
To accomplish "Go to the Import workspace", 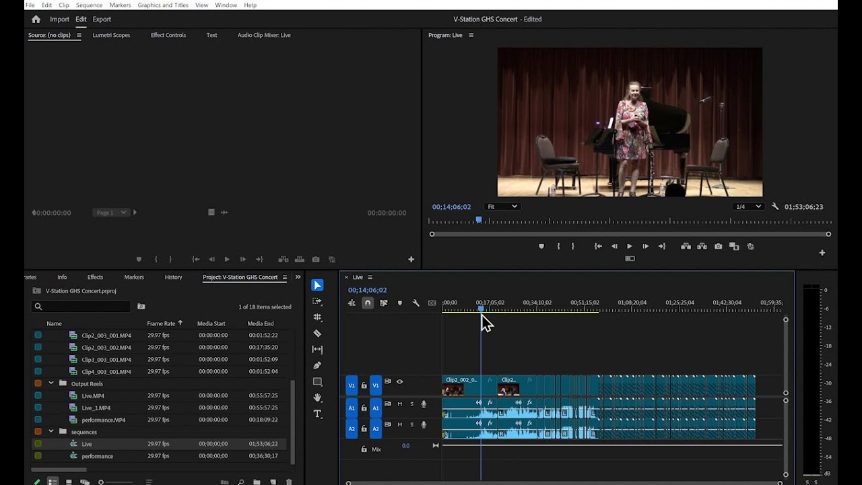I will (59, 20).
